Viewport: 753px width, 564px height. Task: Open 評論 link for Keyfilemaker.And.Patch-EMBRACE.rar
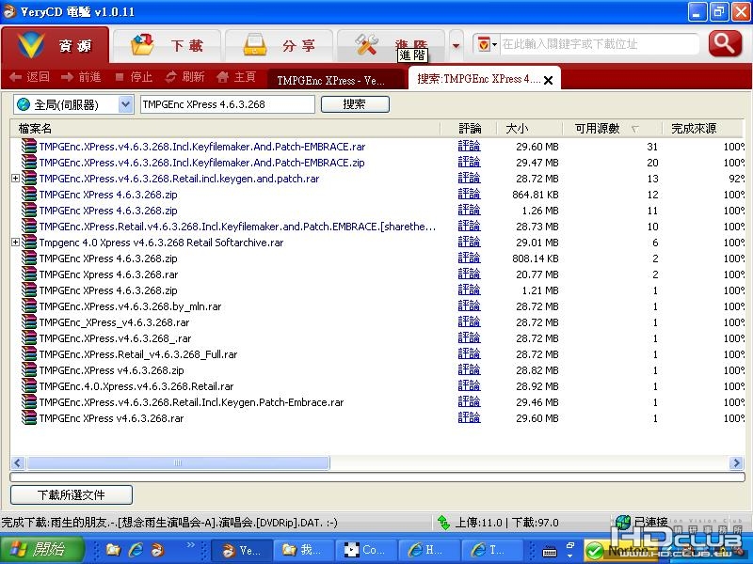[x=469, y=147]
